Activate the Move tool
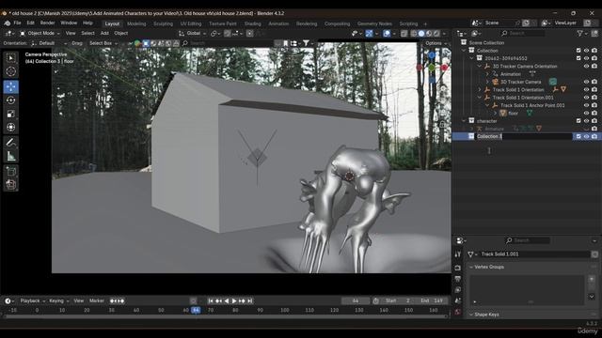602x338 pixels. pyautogui.click(x=10, y=86)
